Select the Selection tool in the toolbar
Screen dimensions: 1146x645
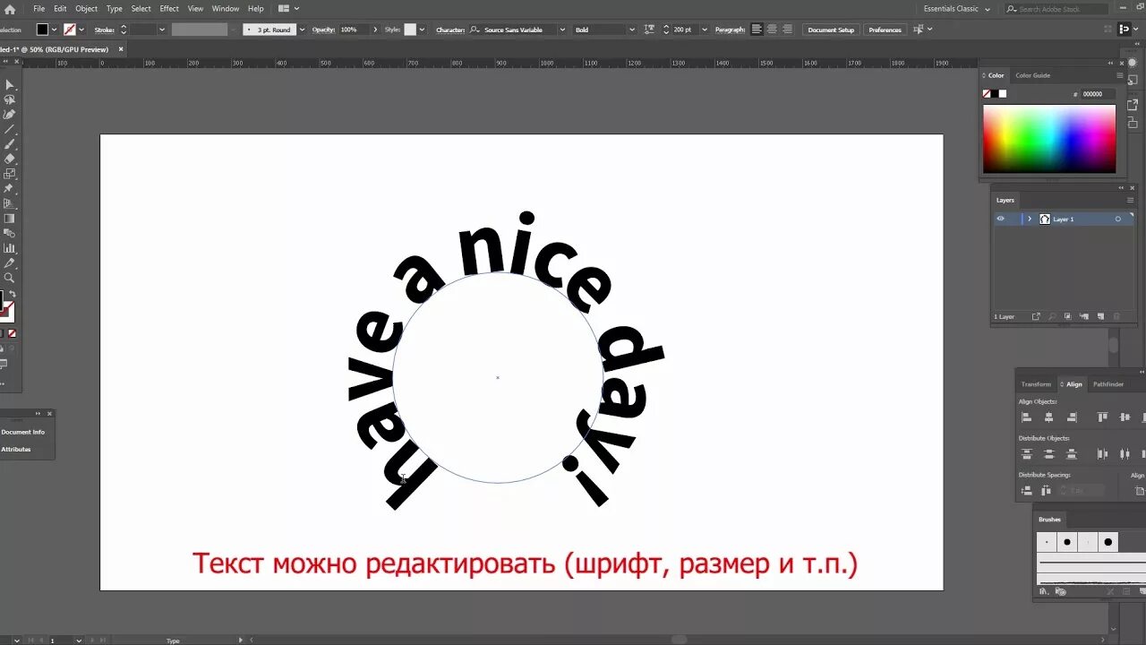coord(9,84)
